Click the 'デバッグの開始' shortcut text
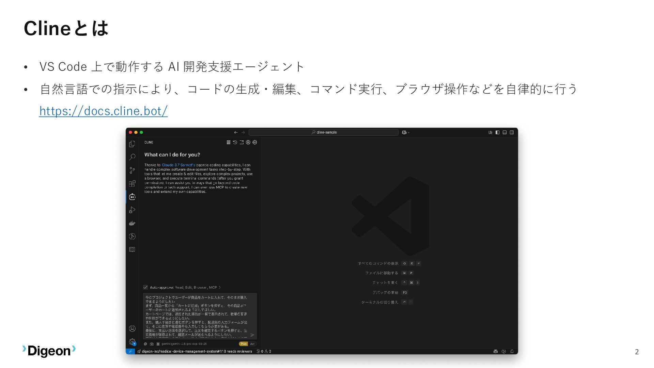The image size is (654, 368). tap(385, 292)
